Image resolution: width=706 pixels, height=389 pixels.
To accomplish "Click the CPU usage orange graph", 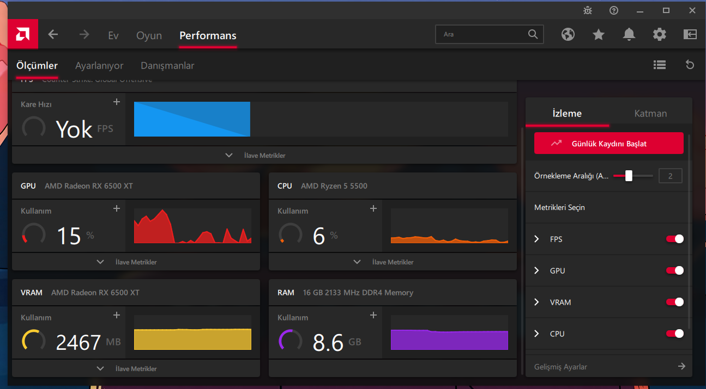I will coord(449,225).
